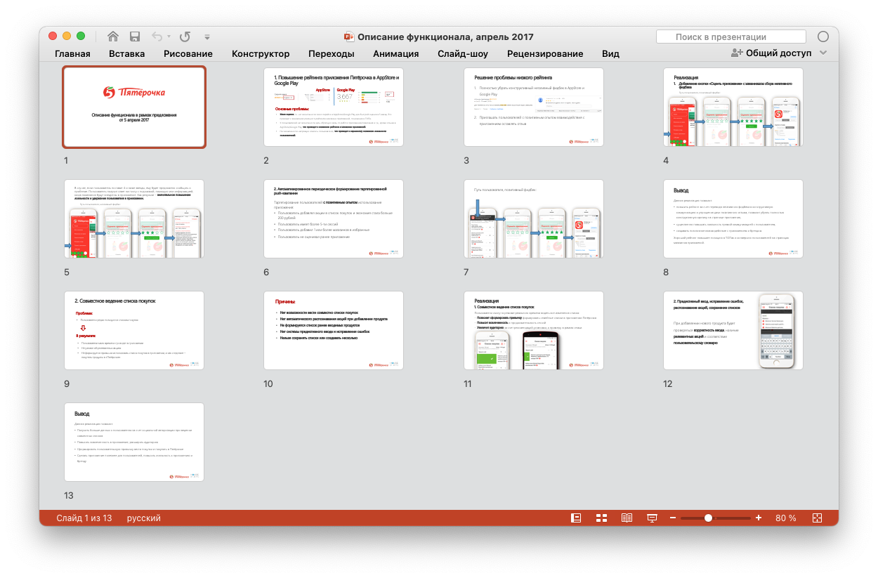The height and width of the screenshot is (578, 878).
Task: Zoom in with the plus button
Action: pyautogui.click(x=758, y=518)
